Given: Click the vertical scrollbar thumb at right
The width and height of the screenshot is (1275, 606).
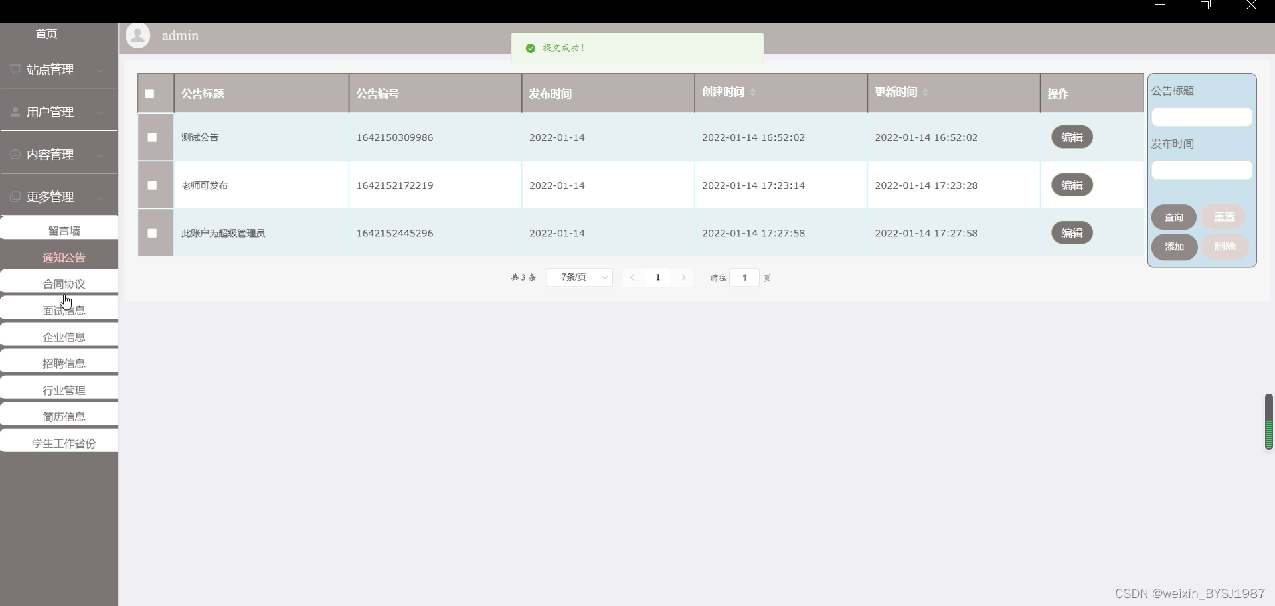Looking at the screenshot, I should tap(1268, 421).
